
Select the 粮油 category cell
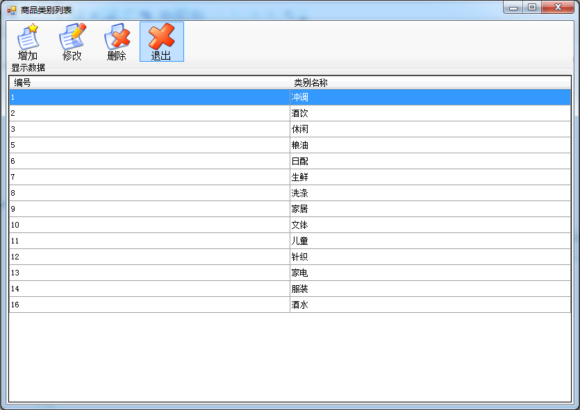click(430, 145)
